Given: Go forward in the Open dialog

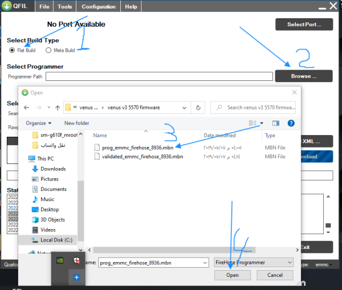Looking at the screenshot, I should (39, 108).
